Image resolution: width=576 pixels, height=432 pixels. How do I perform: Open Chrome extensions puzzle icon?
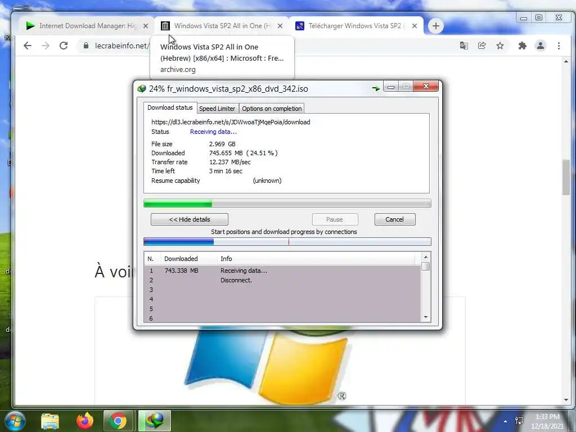tap(522, 46)
